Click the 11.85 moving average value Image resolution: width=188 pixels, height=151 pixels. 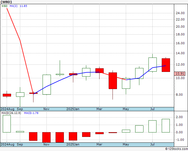pos(23,6)
